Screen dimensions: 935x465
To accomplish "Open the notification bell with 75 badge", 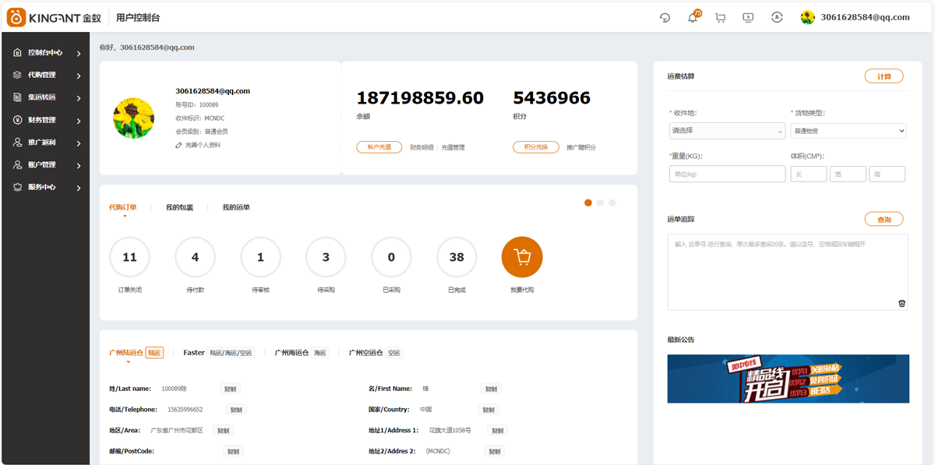I will click(692, 18).
